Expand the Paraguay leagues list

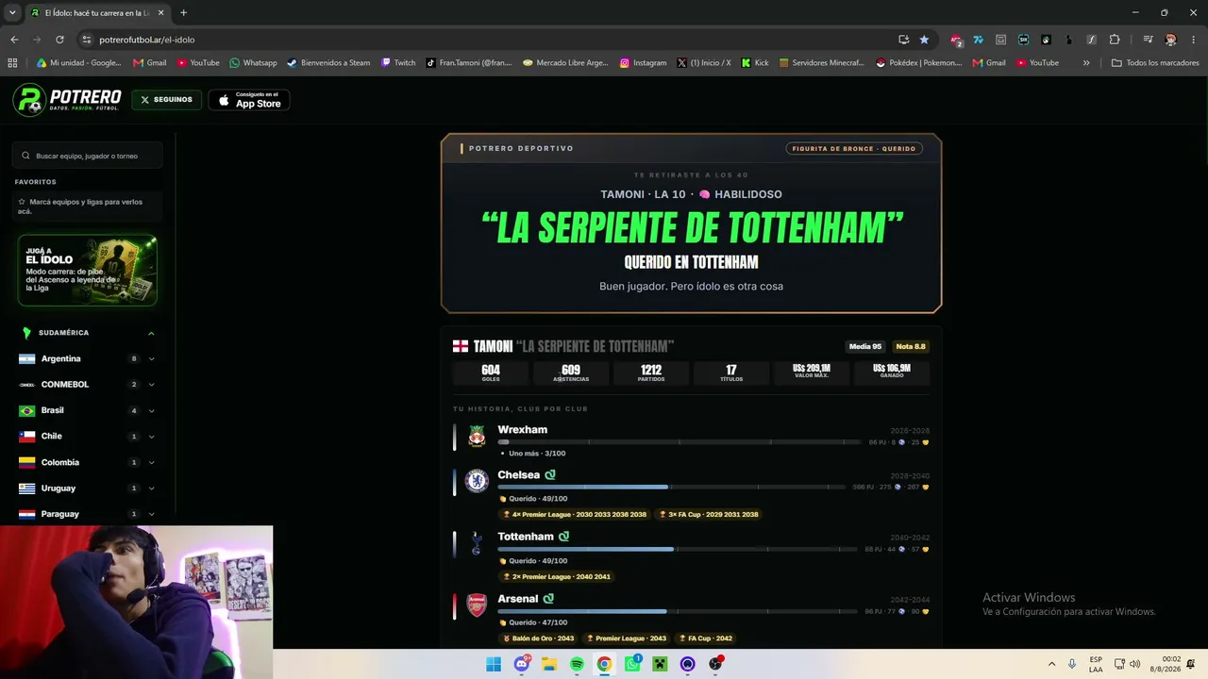point(151,514)
